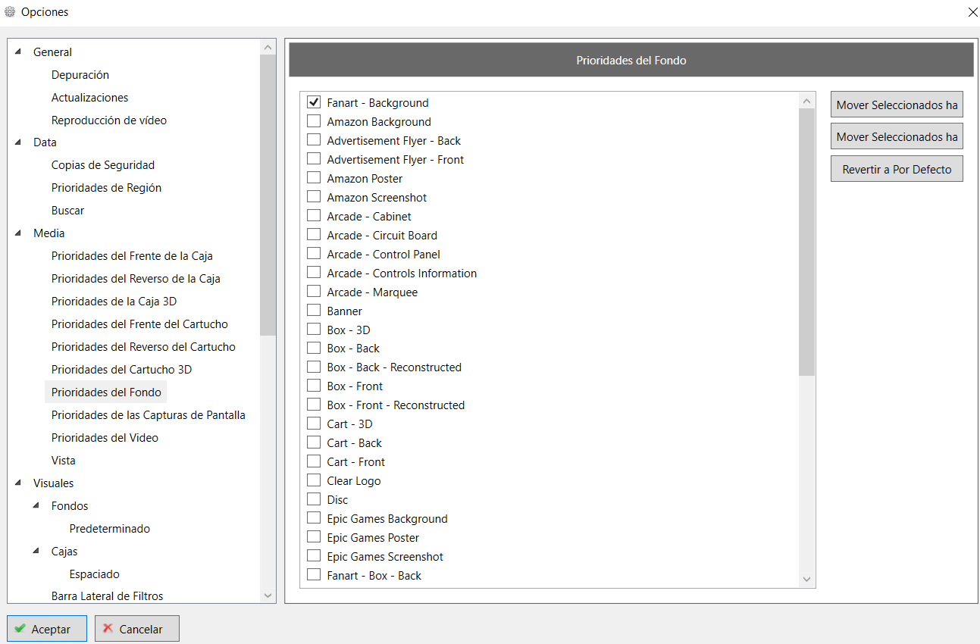
Task: Select Arcade - Controls Information entry text
Action: click(x=402, y=273)
